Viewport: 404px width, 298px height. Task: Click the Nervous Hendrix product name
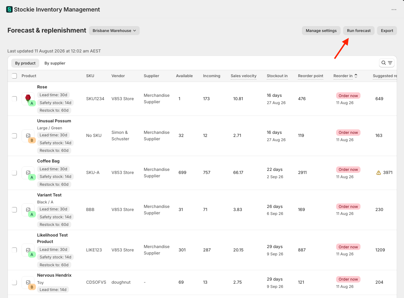coord(54,275)
